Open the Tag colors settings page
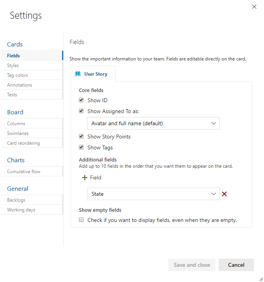Image resolution: width=264 pixels, height=282 pixels. [32, 75]
